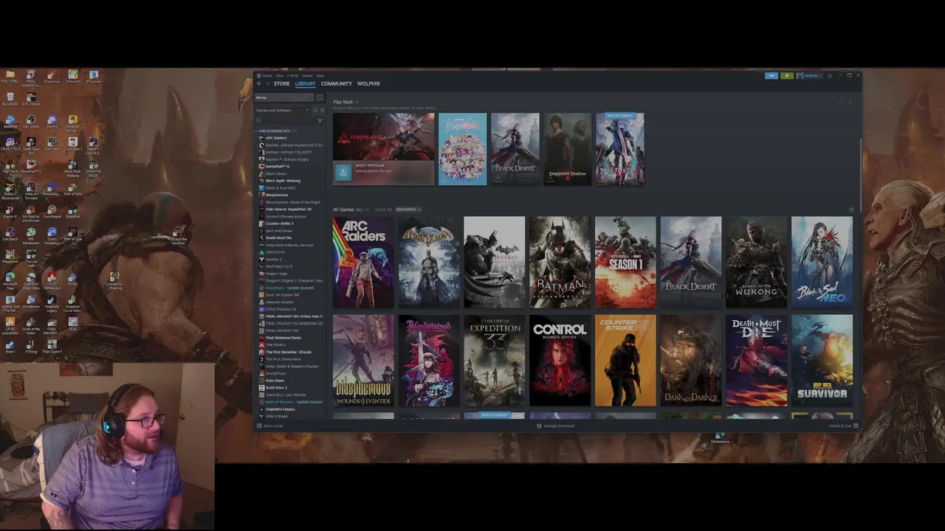Show previous Play Next games arrow

click(840, 102)
